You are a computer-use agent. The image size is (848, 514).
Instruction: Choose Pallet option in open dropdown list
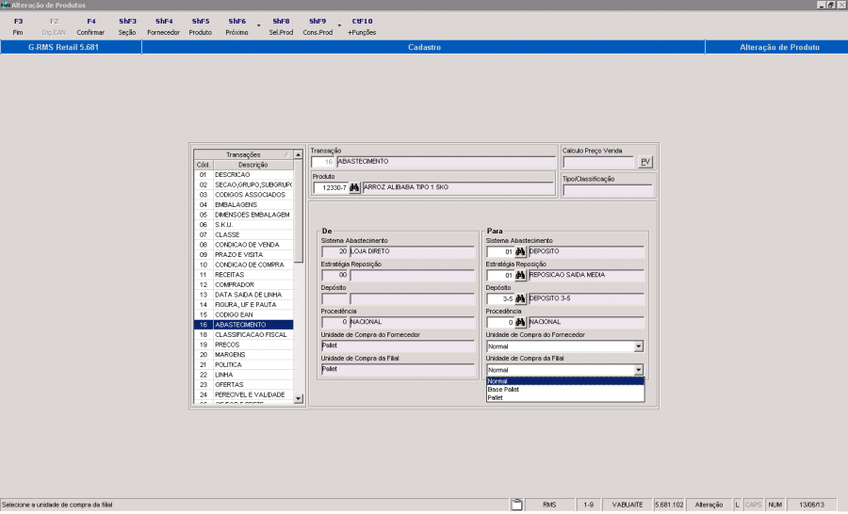click(x=496, y=397)
